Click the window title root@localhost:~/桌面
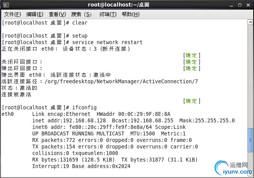Viewport: 254px width, 178px height. (x=118, y=5)
